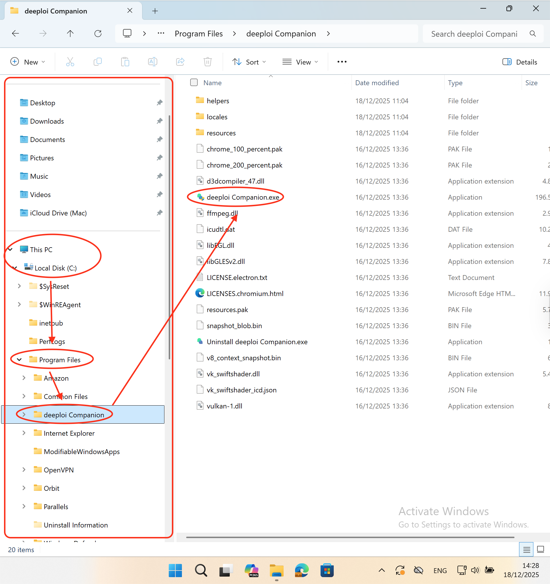
Task: Click the Delete trash can icon
Action: pyautogui.click(x=208, y=62)
